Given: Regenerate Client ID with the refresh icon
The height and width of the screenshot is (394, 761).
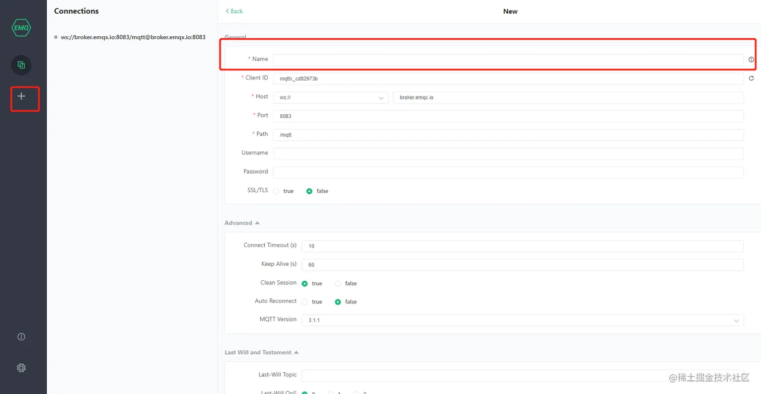Looking at the screenshot, I should click(751, 78).
